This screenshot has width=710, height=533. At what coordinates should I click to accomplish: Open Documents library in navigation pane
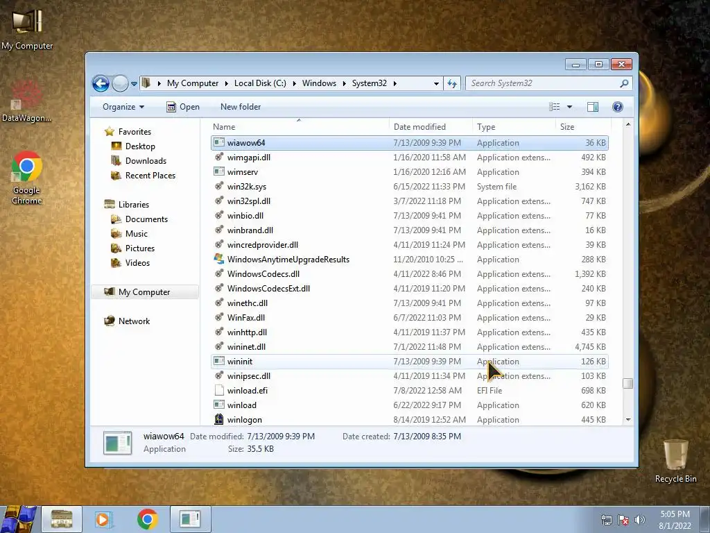click(x=139, y=219)
